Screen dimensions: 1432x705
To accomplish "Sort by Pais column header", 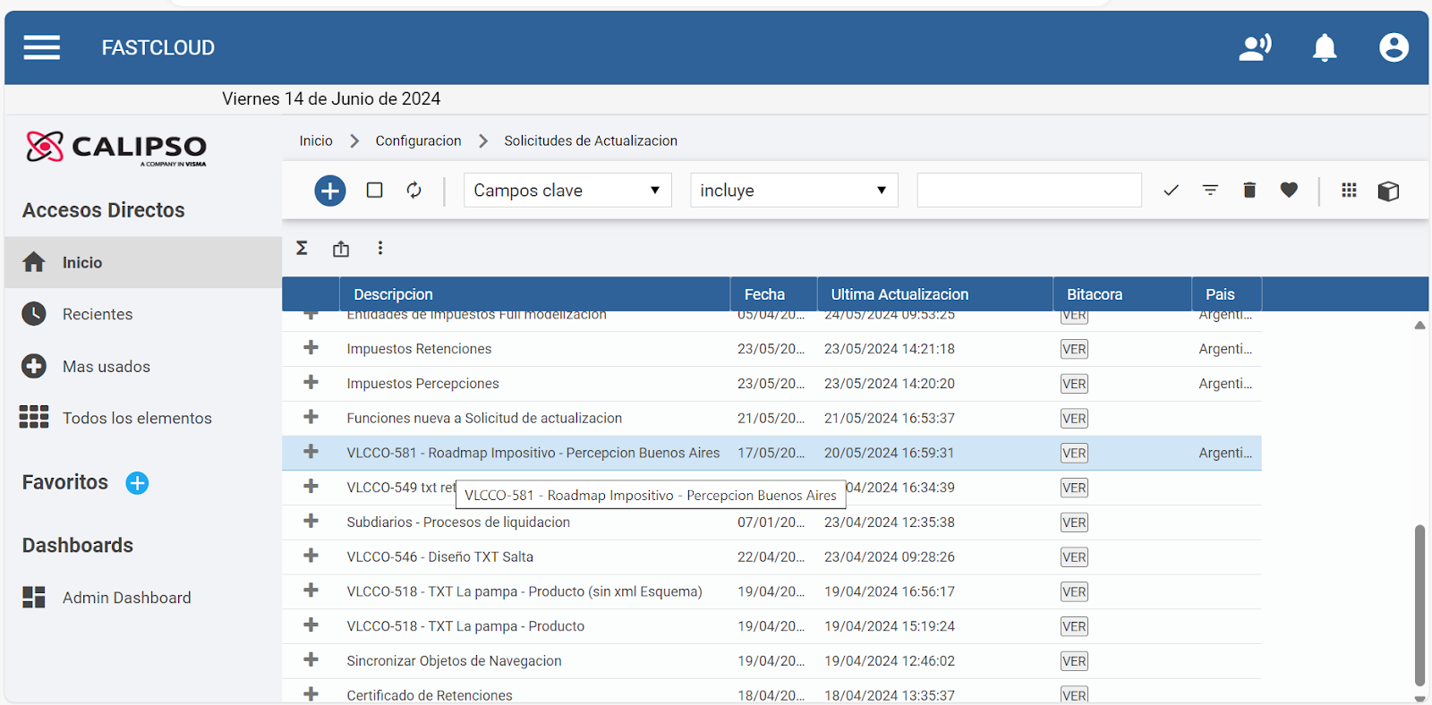I will (x=1226, y=294).
